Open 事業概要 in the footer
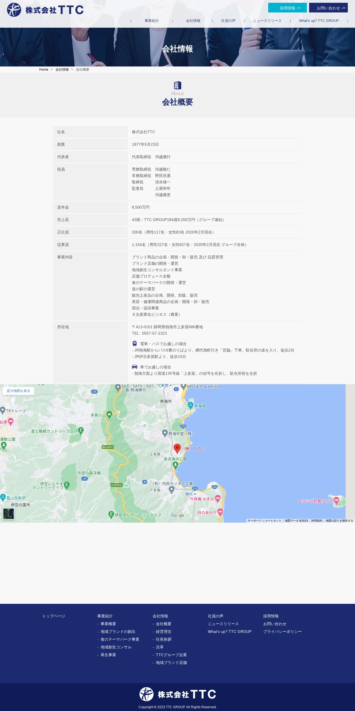The width and height of the screenshot is (355, 711). point(108,624)
